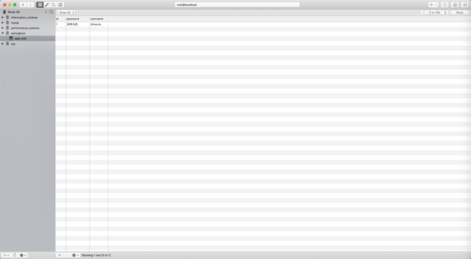This screenshot has height=259, width=471.
Task: Edit the '0 to 100' row range field
Action: (x=434, y=12)
